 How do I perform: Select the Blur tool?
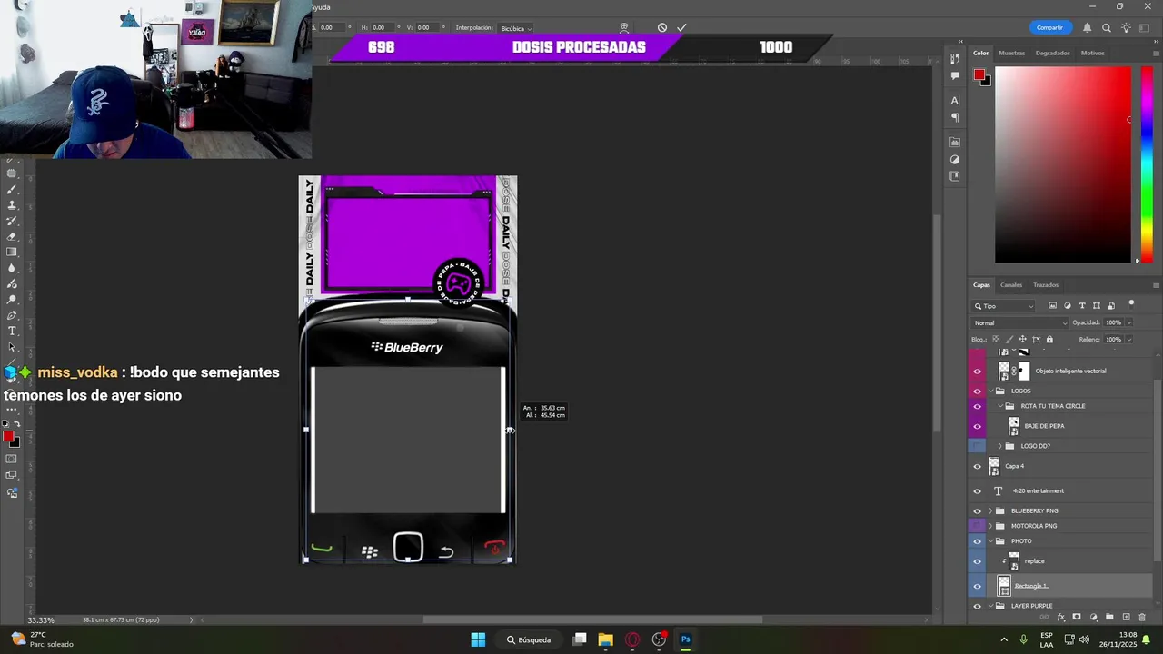click(x=12, y=268)
